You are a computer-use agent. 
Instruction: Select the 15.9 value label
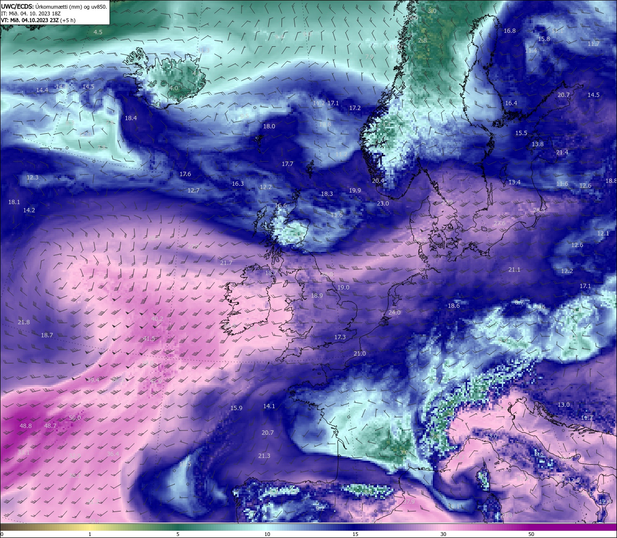236,408
